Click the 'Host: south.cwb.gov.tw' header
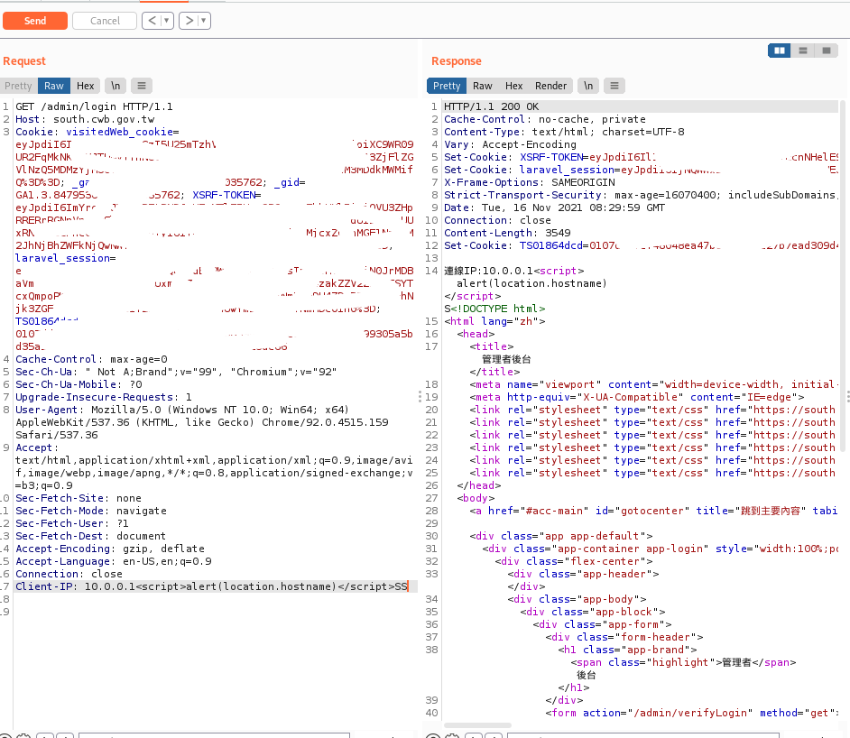The height and width of the screenshot is (738, 850). (x=85, y=119)
